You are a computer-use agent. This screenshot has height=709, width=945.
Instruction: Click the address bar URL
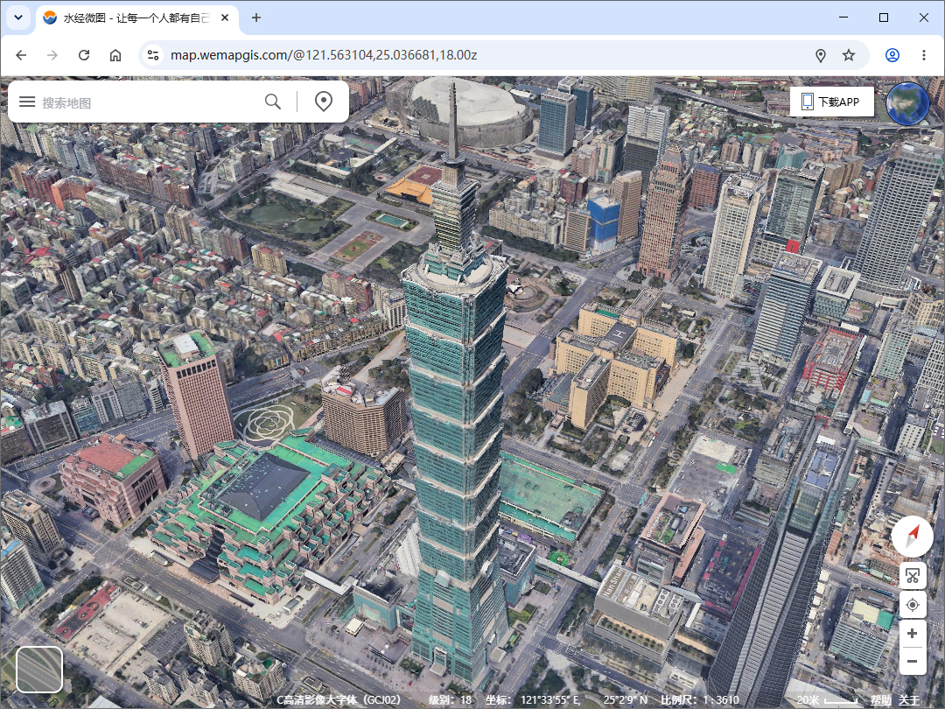(324, 55)
